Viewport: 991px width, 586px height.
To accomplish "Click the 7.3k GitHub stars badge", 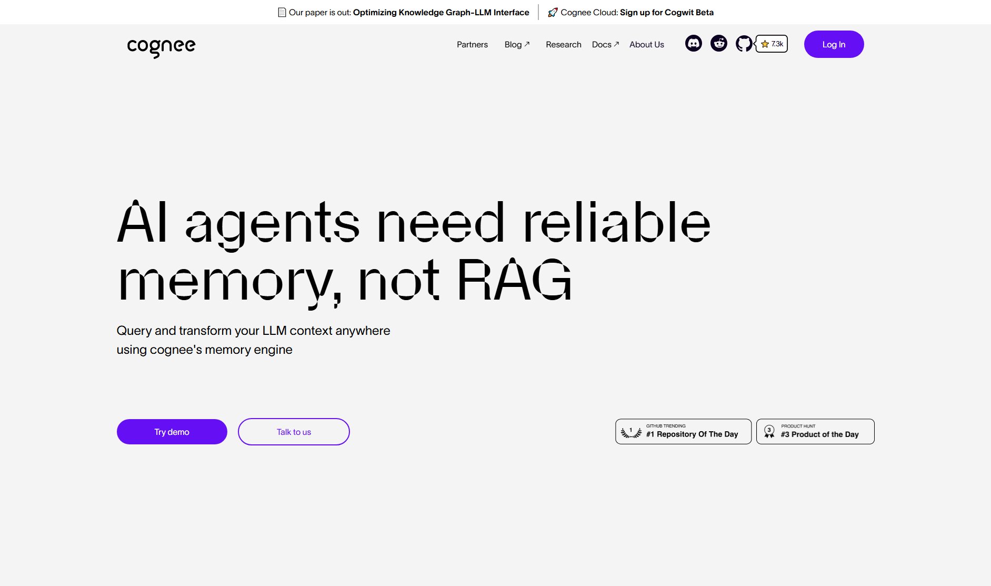I will click(x=772, y=44).
